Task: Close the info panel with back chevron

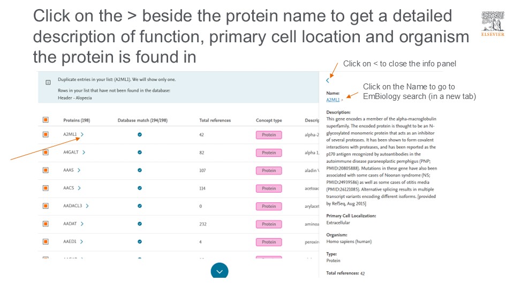Action: (328, 80)
